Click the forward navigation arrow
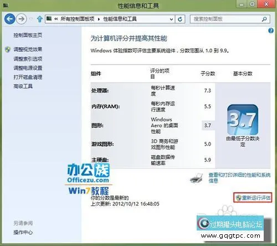 21,19
